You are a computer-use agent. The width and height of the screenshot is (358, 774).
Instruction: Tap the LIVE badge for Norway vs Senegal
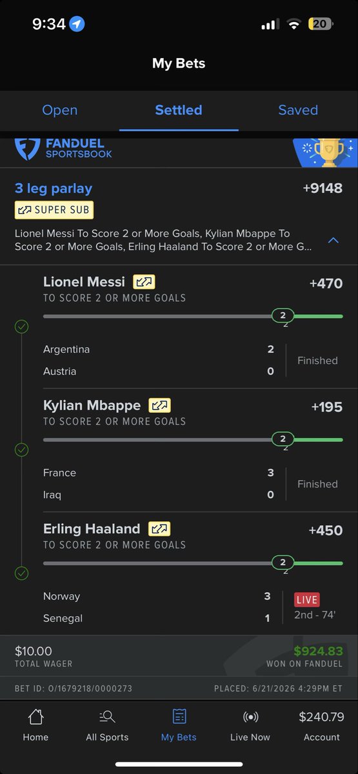[307, 600]
